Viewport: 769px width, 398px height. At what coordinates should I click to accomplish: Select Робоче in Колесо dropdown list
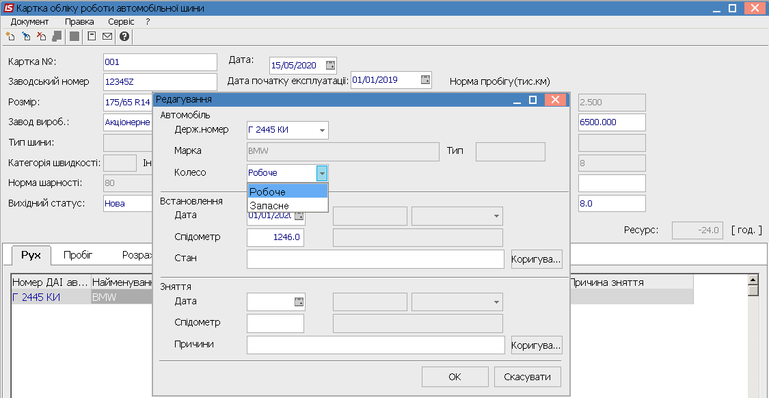[x=287, y=191]
